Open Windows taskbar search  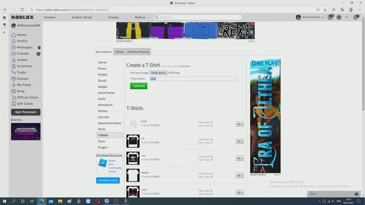coord(14,201)
